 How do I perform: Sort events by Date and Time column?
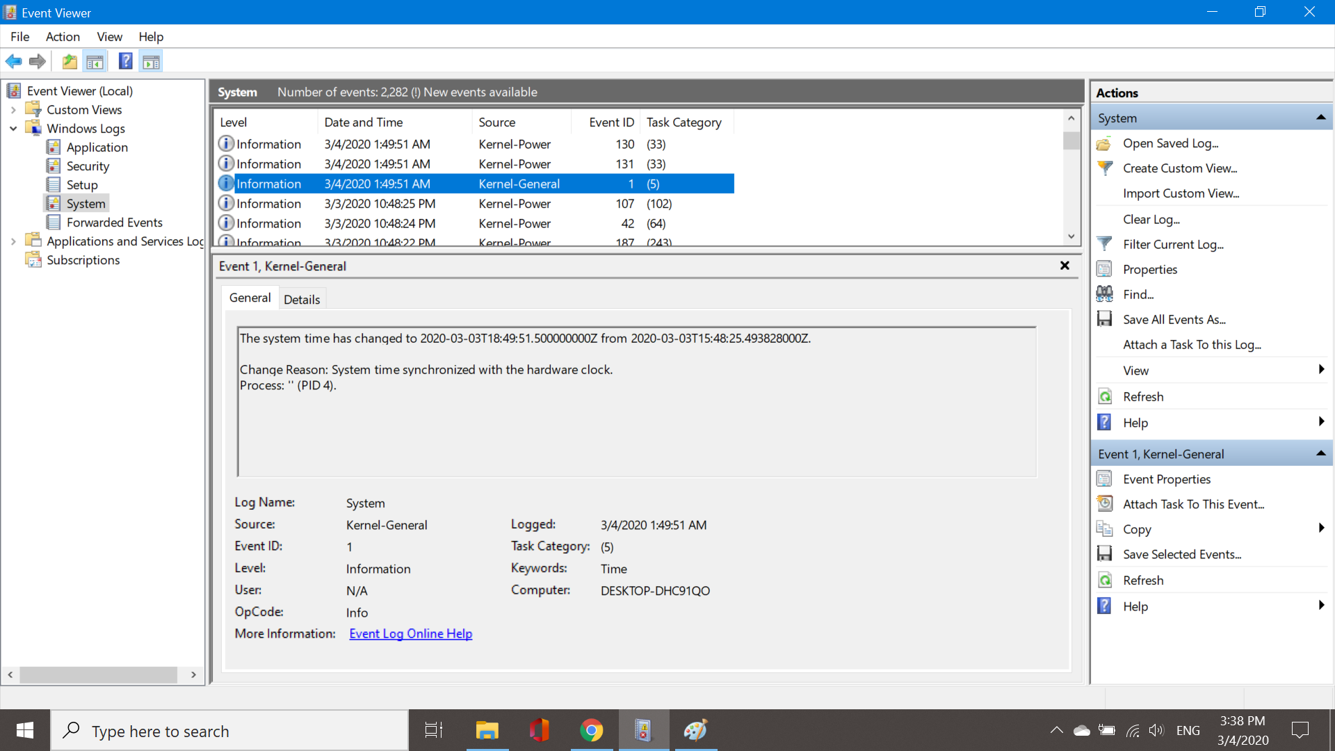click(395, 122)
